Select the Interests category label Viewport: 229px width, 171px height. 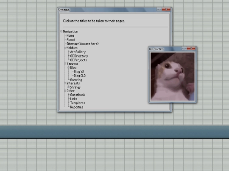pyautogui.click(x=73, y=83)
